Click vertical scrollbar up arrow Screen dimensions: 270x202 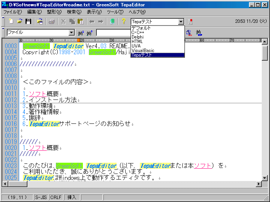[265, 42]
